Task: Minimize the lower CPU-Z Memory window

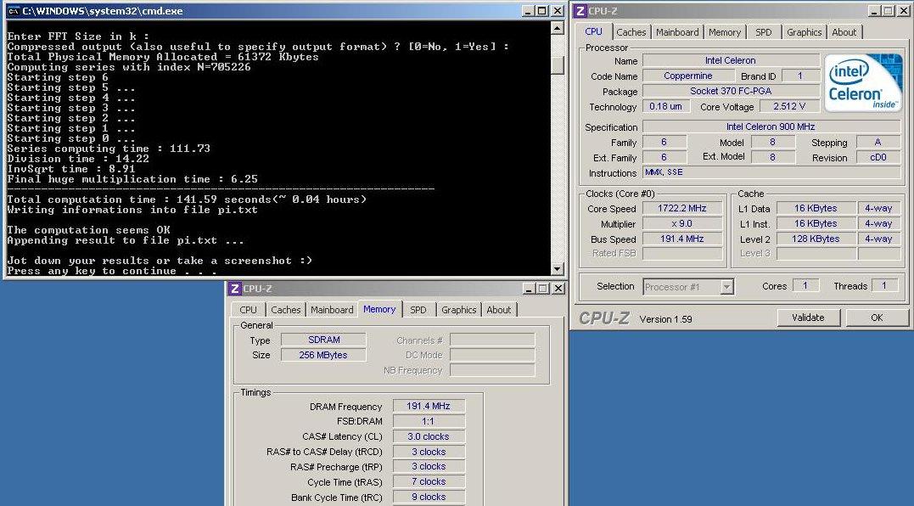Action: coord(529,289)
